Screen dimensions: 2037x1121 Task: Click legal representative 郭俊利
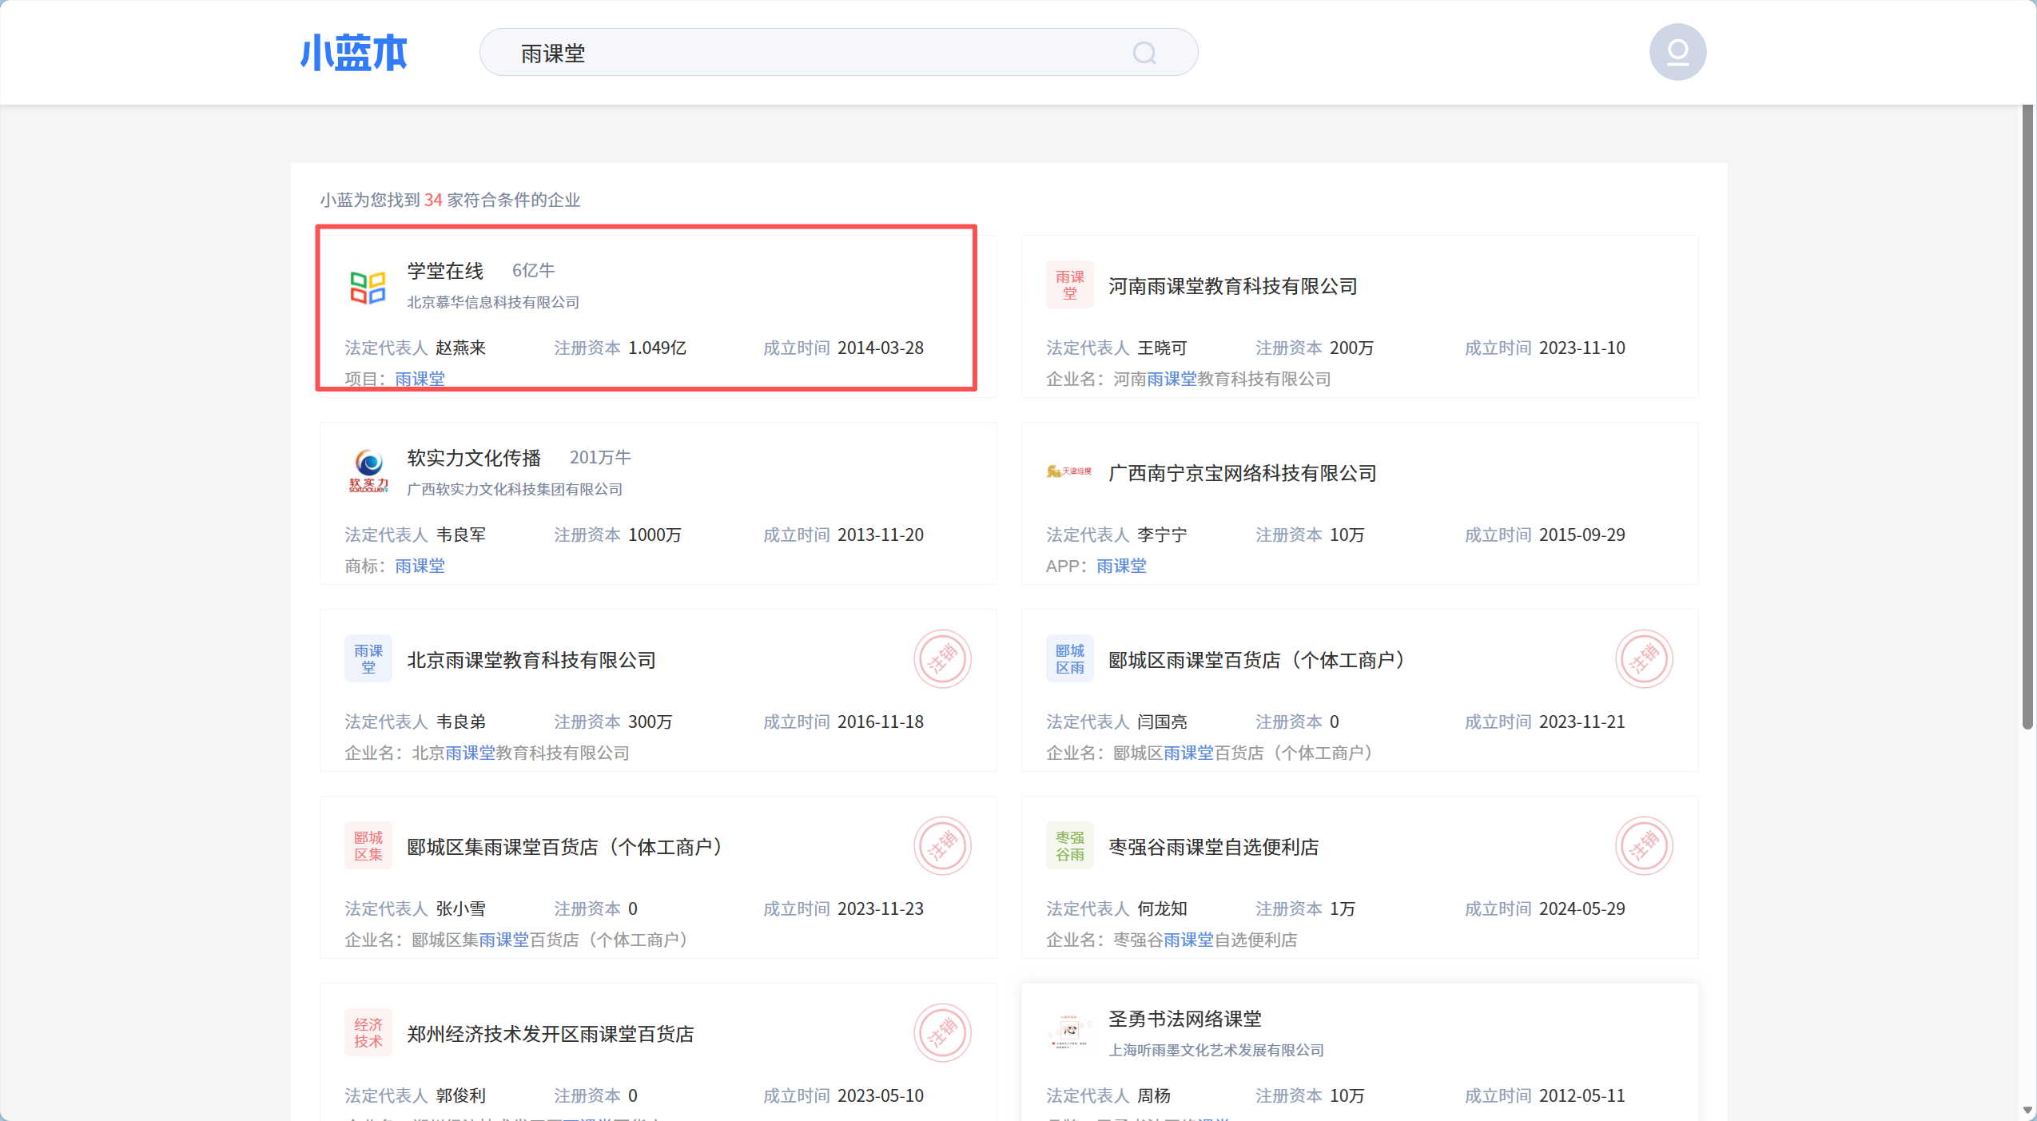coord(461,1095)
